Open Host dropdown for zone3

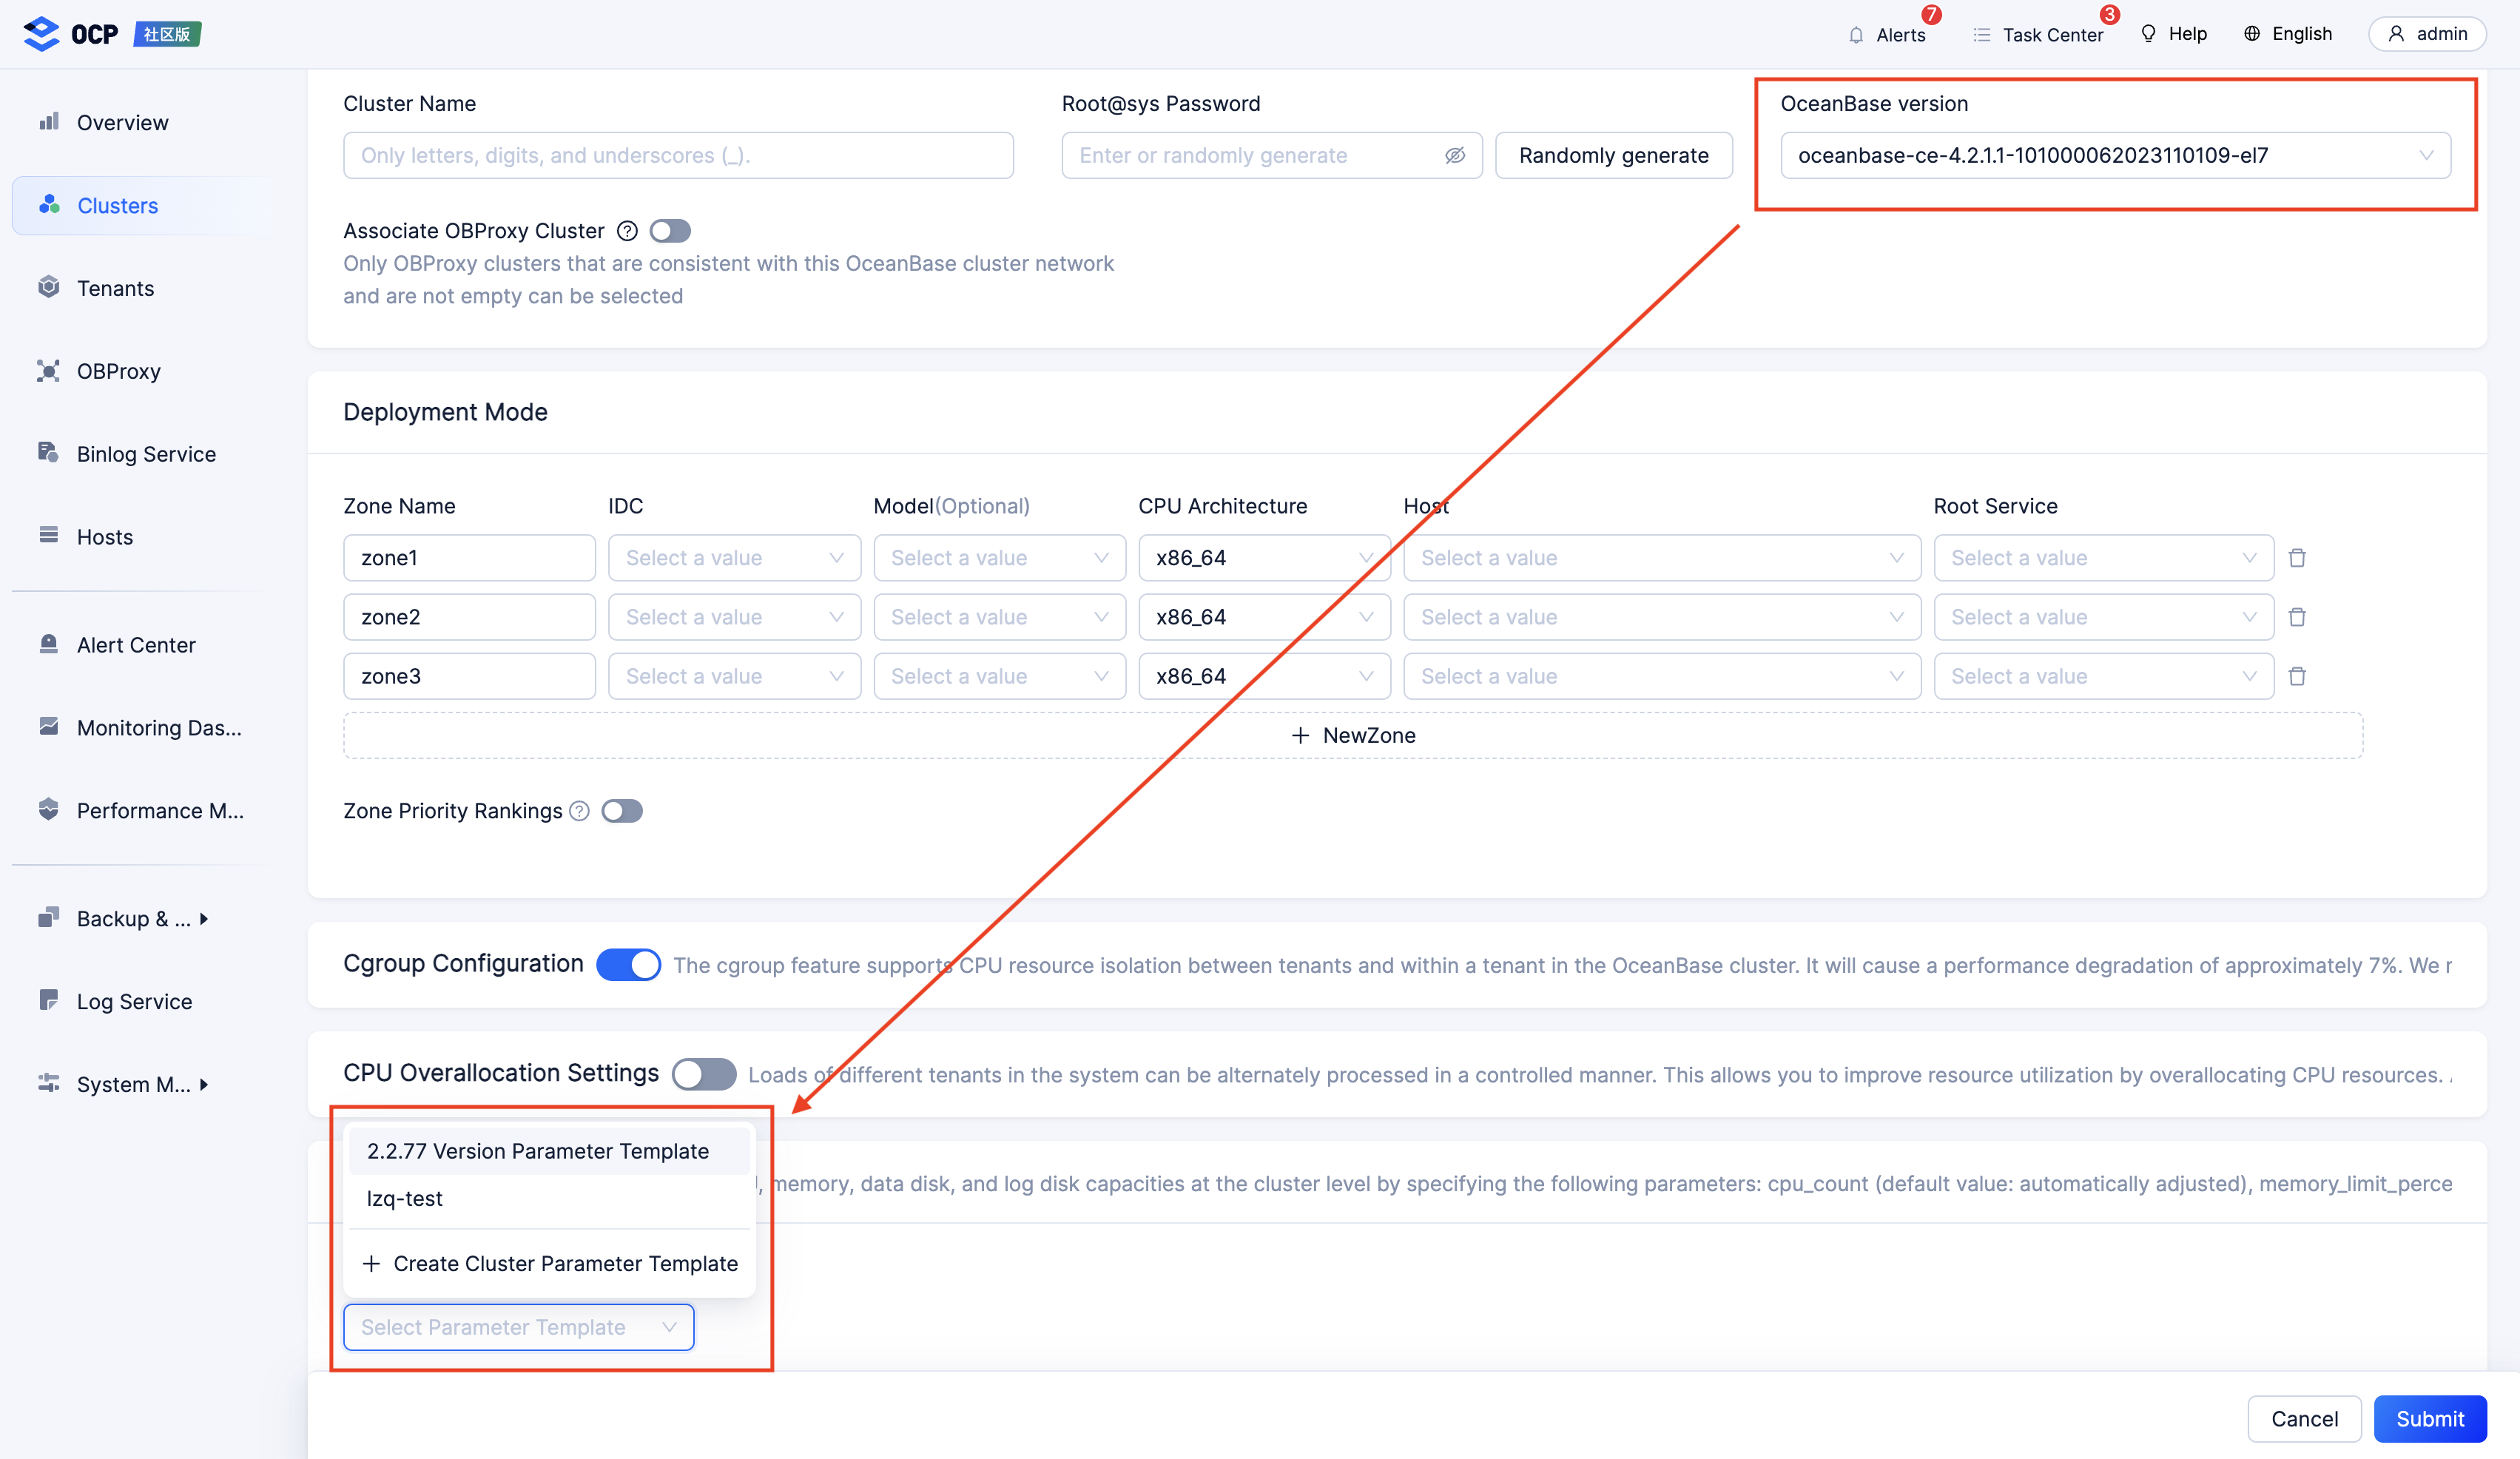(1662, 676)
